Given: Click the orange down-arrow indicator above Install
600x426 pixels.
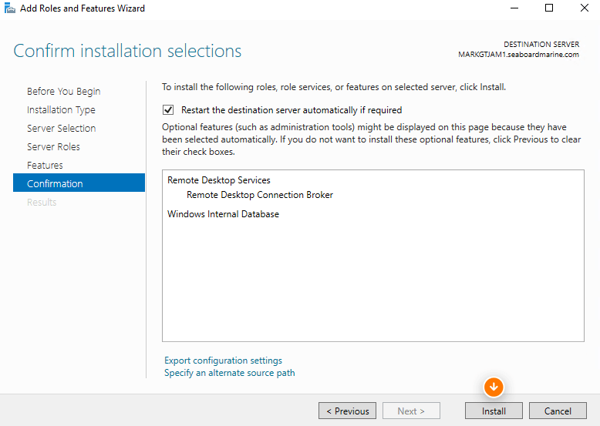Looking at the screenshot, I should coord(494,387).
